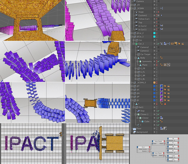Screen dimensions: 188x164
Task: Click the blue layer swatch on the @P row
Action: 154,97
